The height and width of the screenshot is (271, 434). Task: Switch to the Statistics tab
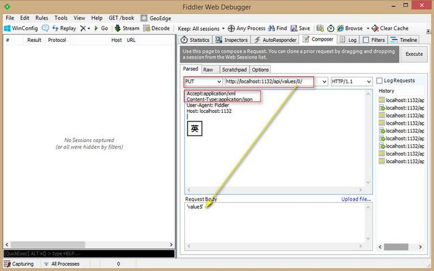click(x=195, y=40)
